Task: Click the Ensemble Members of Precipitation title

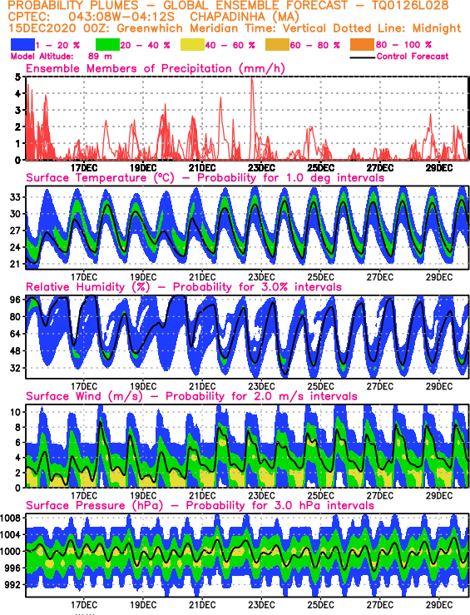Action: pyautogui.click(x=156, y=68)
